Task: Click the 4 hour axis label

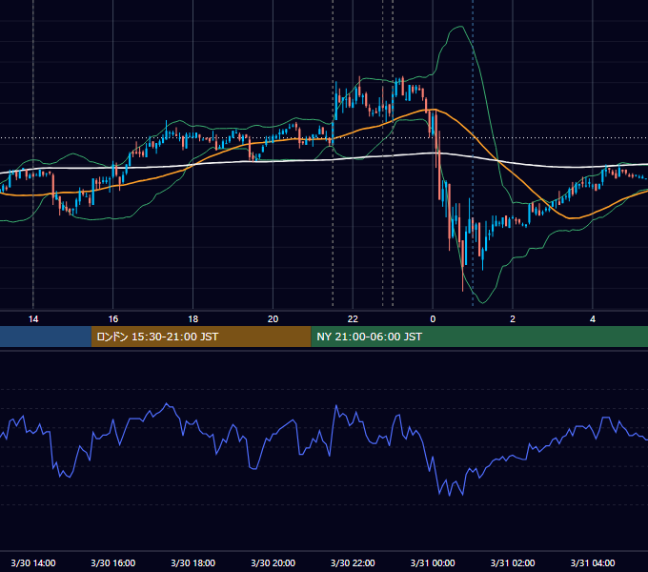Action: [593, 319]
